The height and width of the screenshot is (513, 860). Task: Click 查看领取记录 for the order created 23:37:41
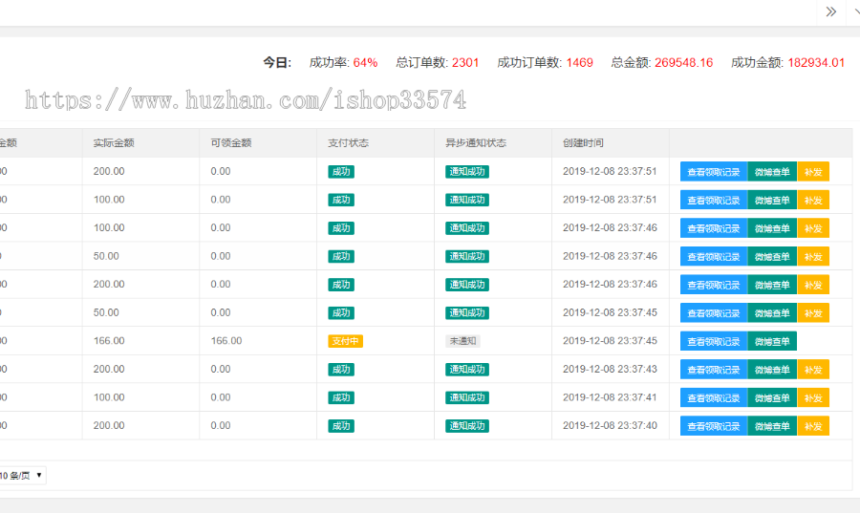point(713,397)
